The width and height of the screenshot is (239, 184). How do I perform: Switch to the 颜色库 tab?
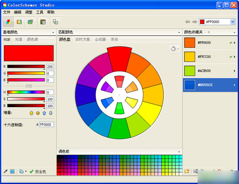click(33, 39)
